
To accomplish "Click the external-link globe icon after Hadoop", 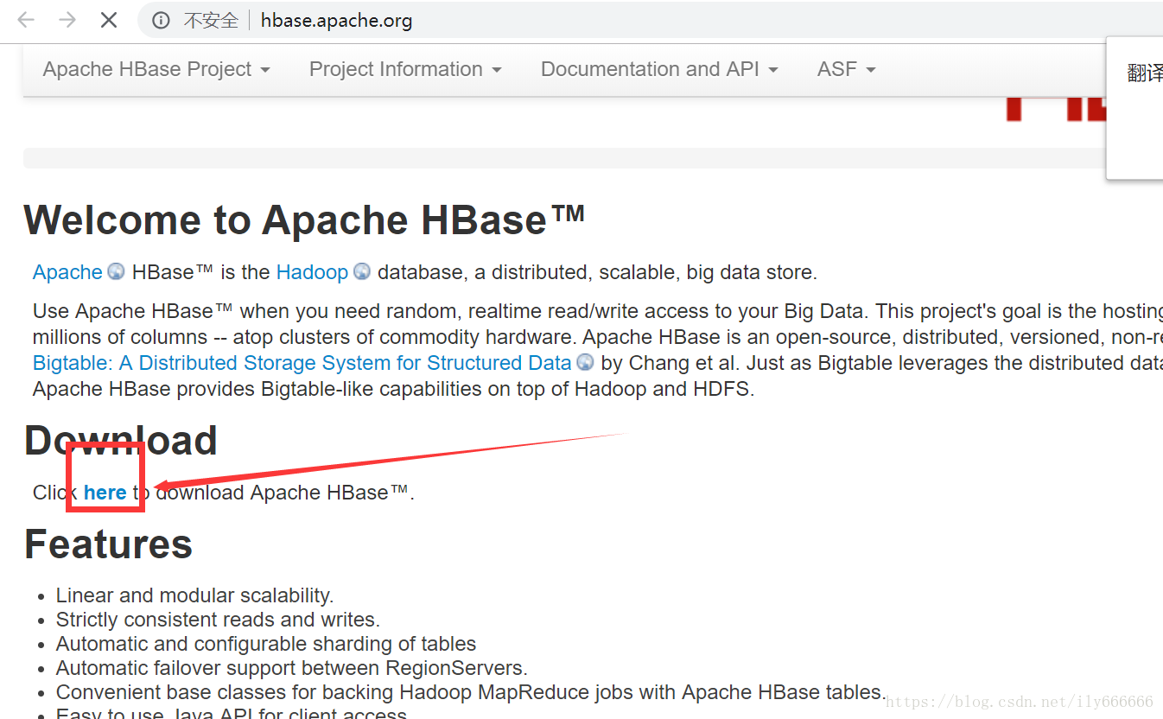I will tap(362, 271).
